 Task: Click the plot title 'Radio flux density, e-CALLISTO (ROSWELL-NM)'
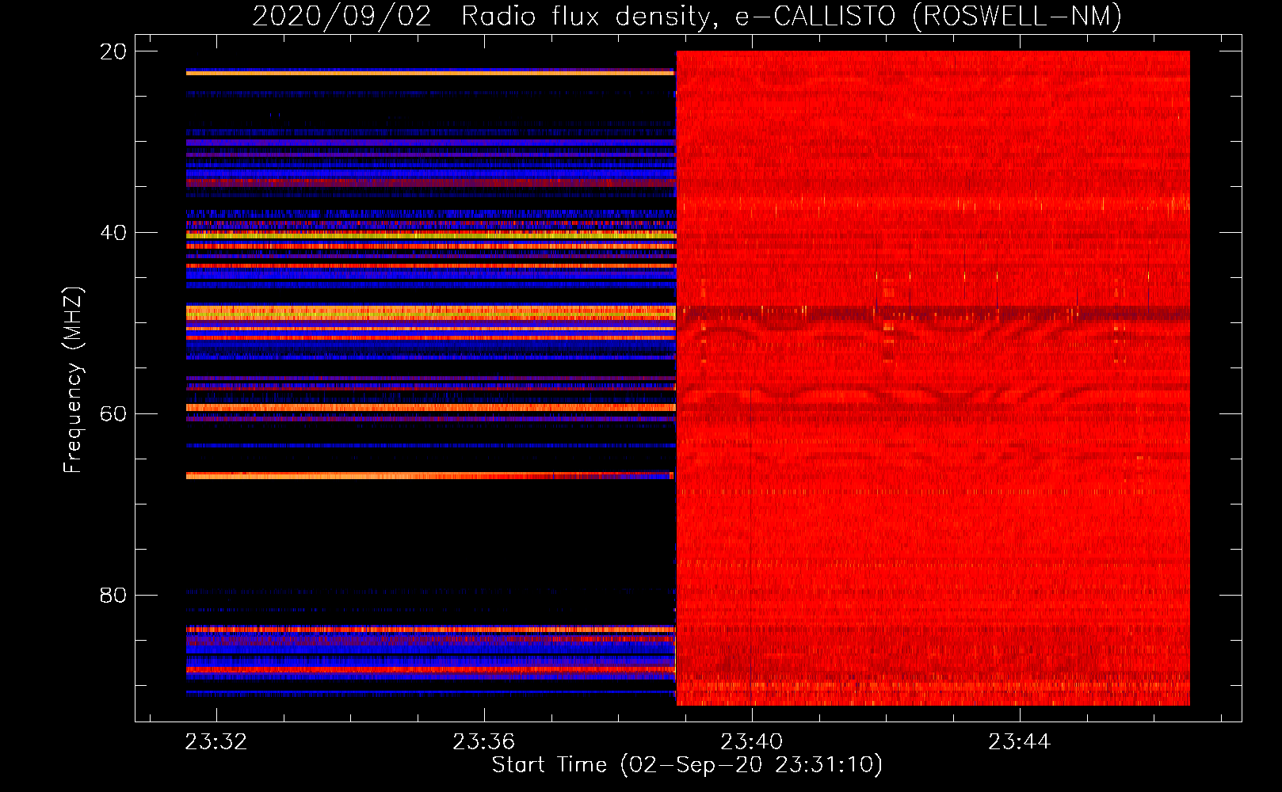pos(792,17)
